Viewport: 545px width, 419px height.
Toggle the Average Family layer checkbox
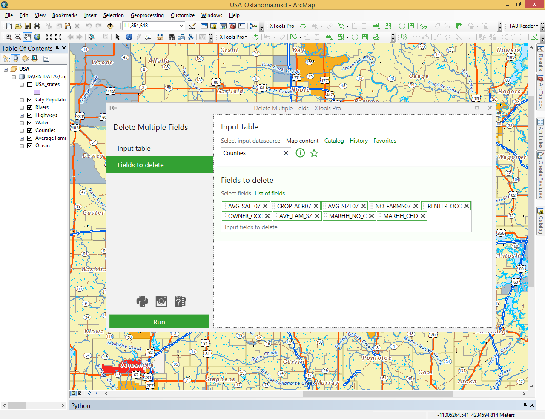[29, 138]
